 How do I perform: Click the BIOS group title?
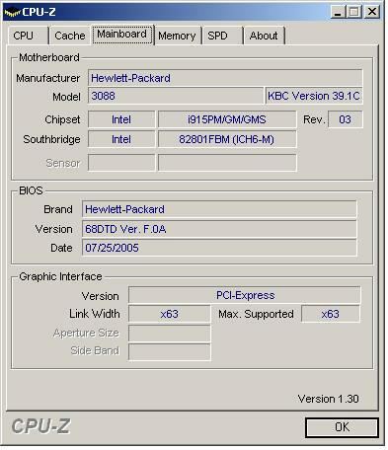pos(31,190)
